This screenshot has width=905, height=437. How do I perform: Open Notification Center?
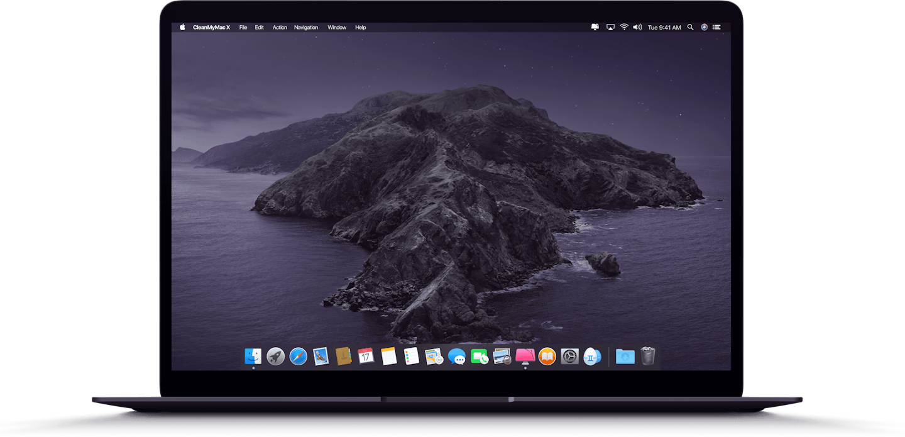(x=716, y=27)
